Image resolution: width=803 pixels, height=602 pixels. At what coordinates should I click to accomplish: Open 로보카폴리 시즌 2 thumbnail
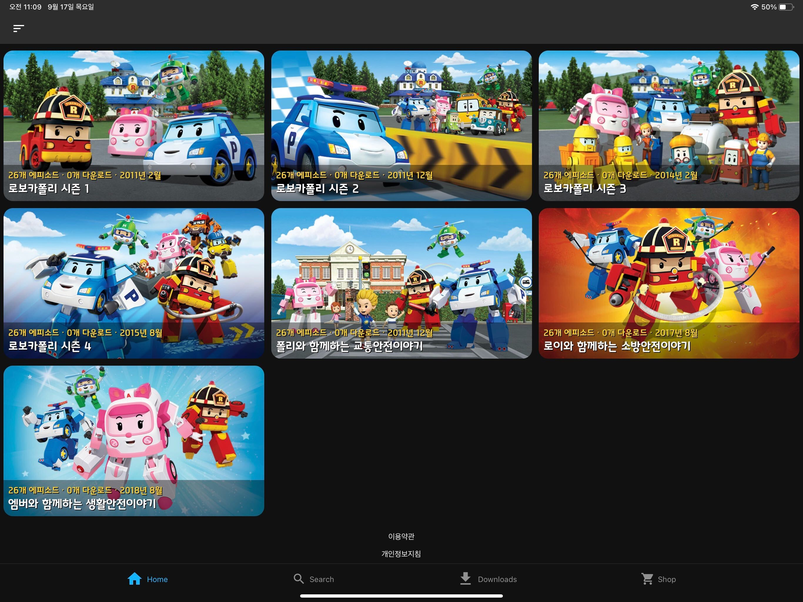point(401,126)
